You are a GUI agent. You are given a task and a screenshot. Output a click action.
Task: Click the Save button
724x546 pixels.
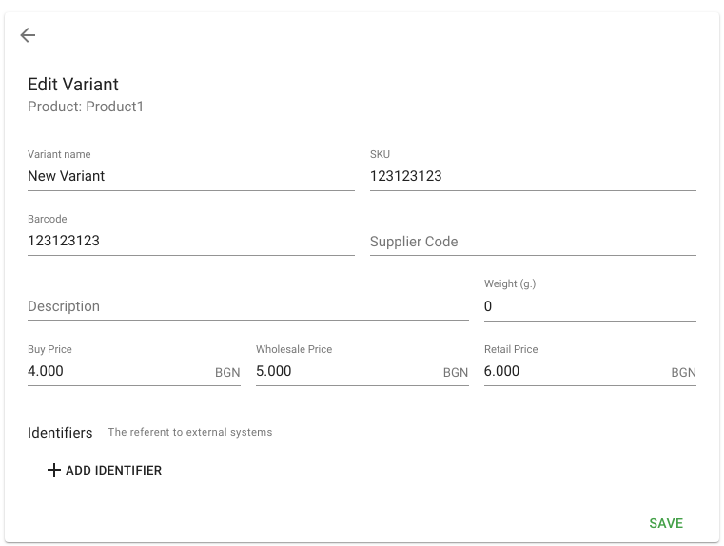point(666,523)
